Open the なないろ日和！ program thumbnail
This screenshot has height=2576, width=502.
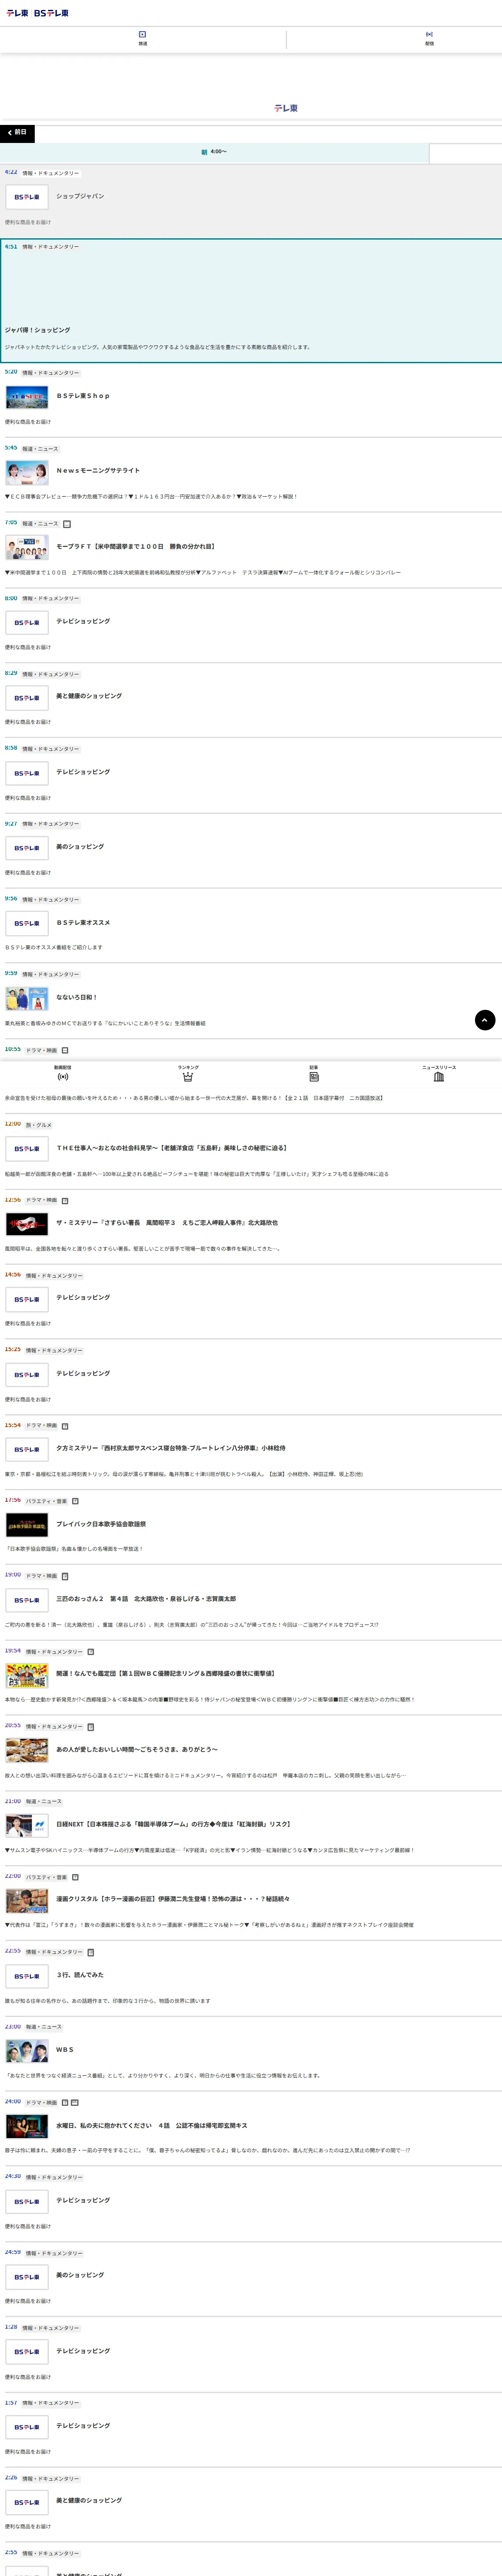pyautogui.click(x=27, y=998)
